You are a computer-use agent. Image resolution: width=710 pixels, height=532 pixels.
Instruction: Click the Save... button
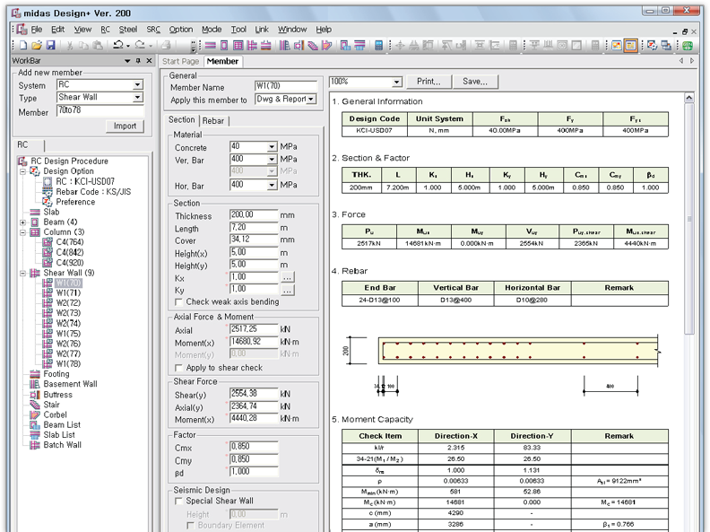(475, 82)
